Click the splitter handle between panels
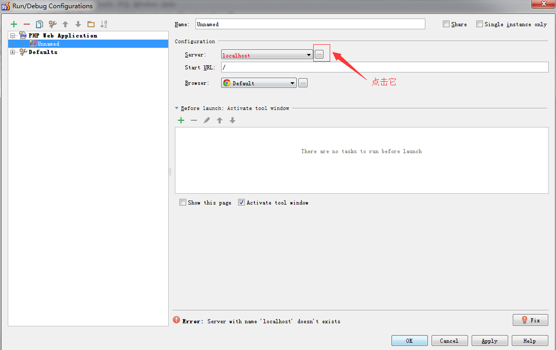This screenshot has width=556, height=350. (x=170, y=172)
